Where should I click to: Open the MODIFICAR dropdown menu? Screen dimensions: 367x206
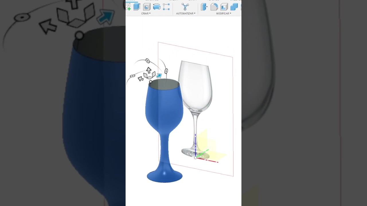point(224,13)
